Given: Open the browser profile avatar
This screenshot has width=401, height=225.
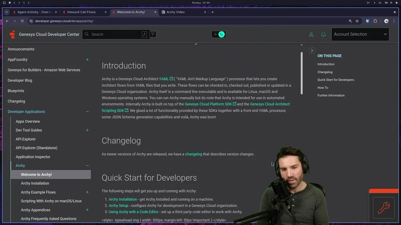Looking at the screenshot, I should 386,21.
